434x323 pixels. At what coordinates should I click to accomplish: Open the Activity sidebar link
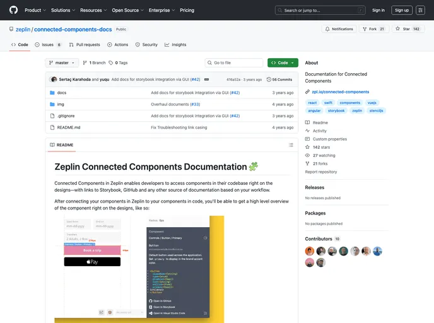coord(316,131)
